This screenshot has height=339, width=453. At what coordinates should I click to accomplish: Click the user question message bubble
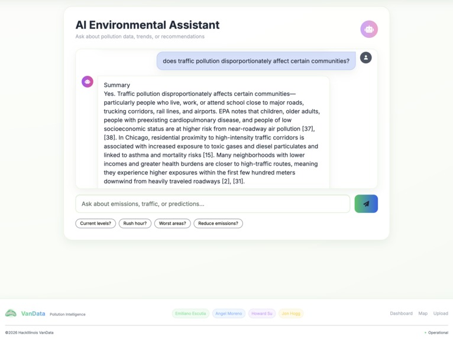(x=256, y=61)
